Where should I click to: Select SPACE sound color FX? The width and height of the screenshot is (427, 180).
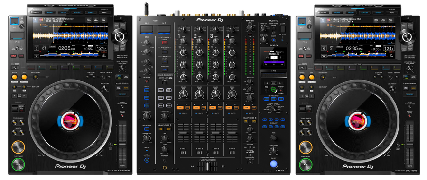click(x=161, y=90)
